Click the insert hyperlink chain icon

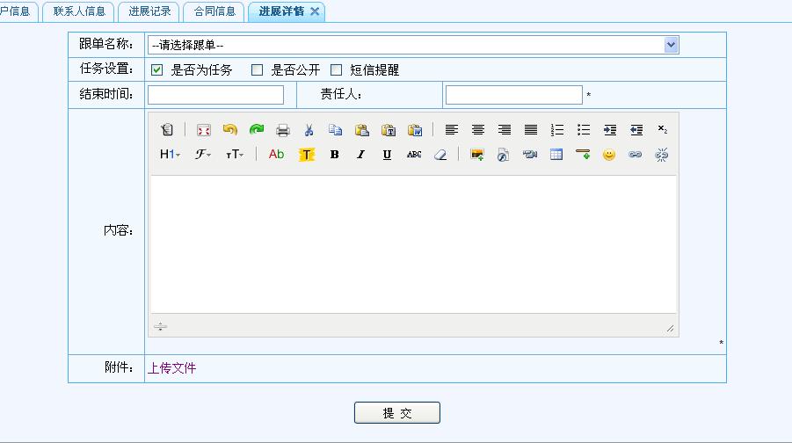pyautogui.click(x=635, y=155)
